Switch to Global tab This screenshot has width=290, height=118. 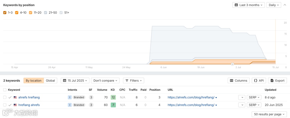point(50,81)
